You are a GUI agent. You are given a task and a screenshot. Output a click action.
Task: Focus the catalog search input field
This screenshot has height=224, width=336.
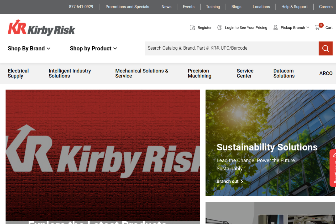click(232, 48)
